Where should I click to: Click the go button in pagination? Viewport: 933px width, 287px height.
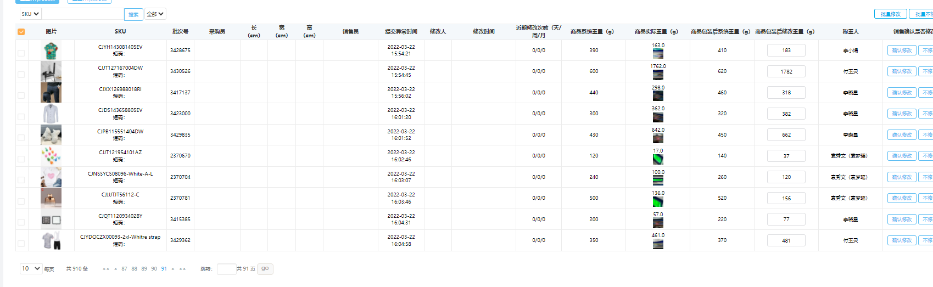(x=265, y=269)
